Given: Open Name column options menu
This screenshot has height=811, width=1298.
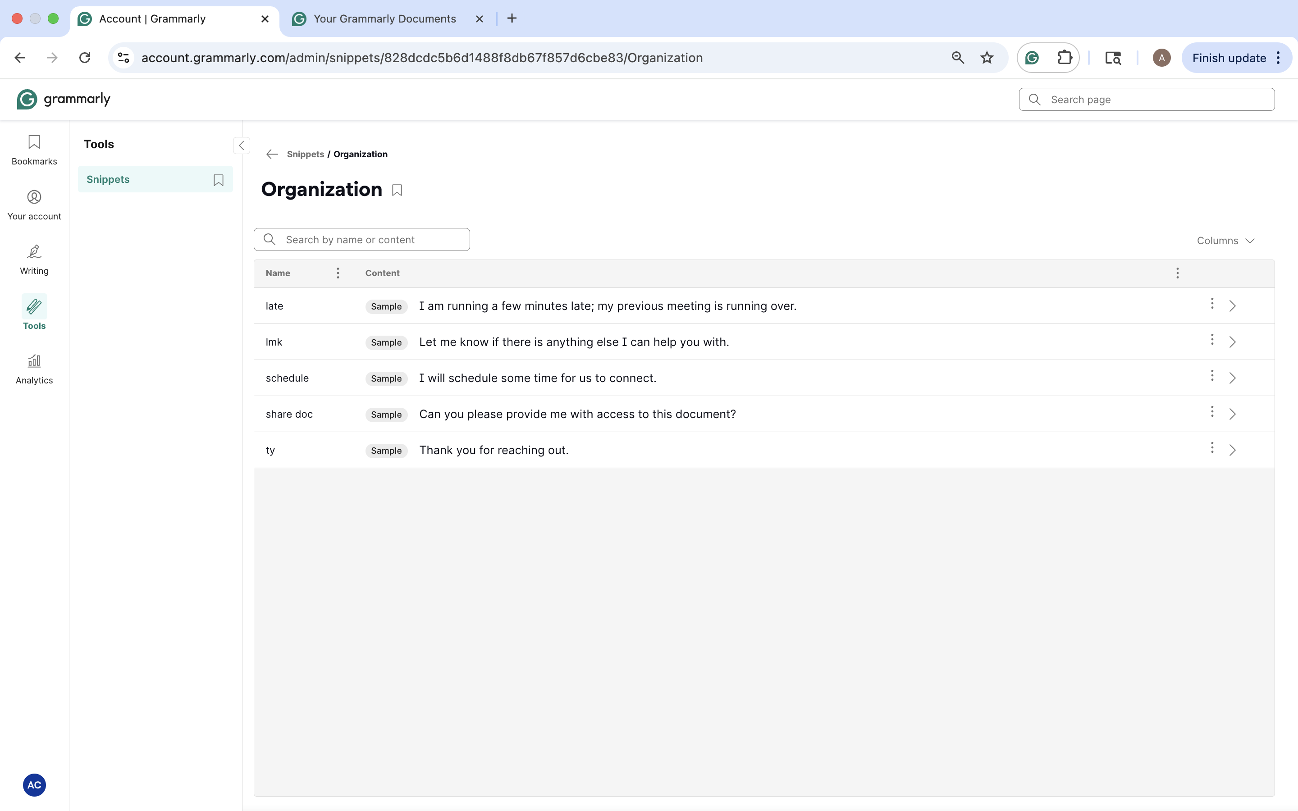Looking at the screenshot, I should (x=338, y=273).
